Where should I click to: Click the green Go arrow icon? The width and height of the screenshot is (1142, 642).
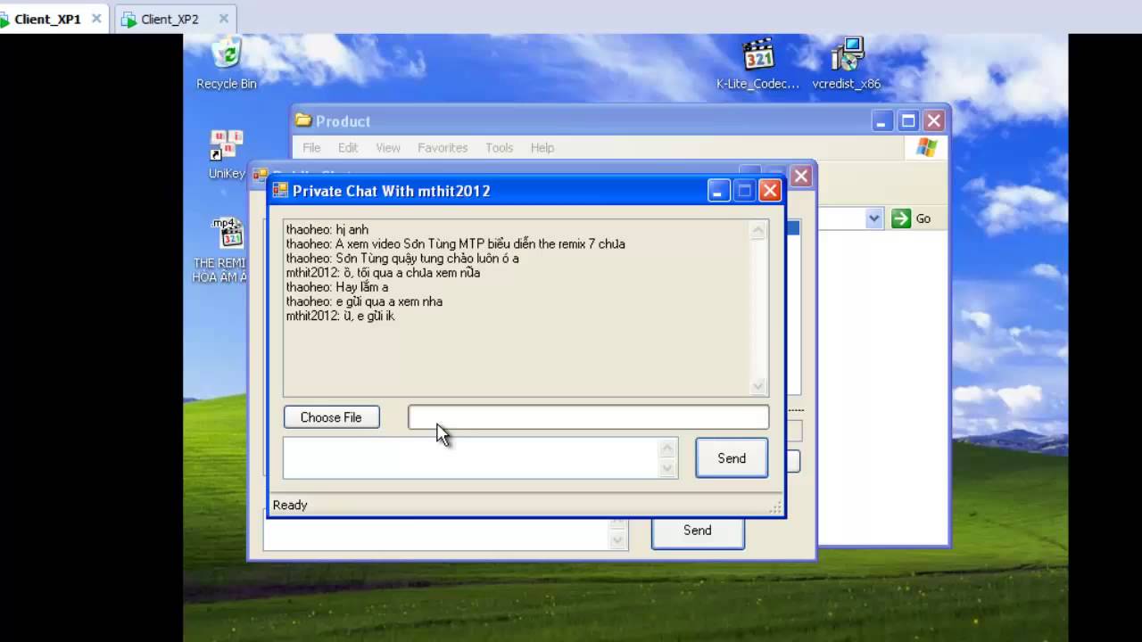(x=901, y=218)
